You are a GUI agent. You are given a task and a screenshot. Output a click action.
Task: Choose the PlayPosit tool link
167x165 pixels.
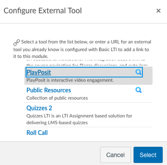pos(39,72)
